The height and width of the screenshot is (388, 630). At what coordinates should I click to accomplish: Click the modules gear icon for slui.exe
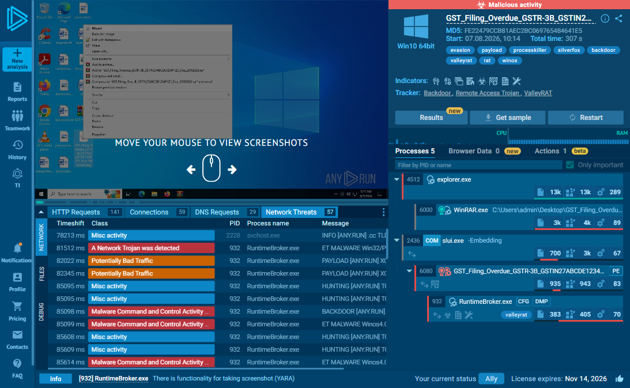pos(601,253)
